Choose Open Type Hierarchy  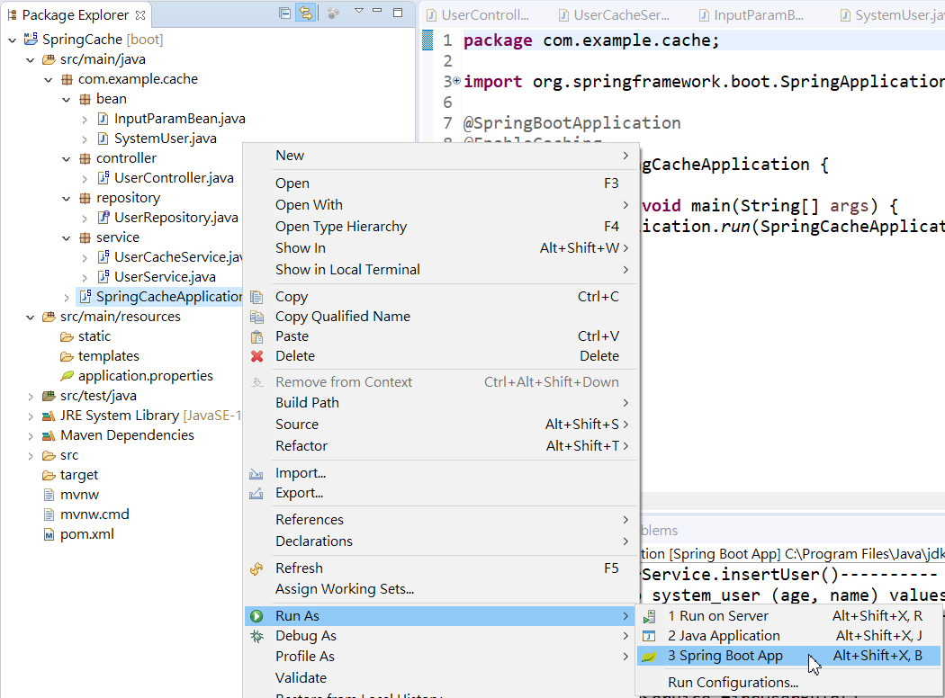(441, 227)
